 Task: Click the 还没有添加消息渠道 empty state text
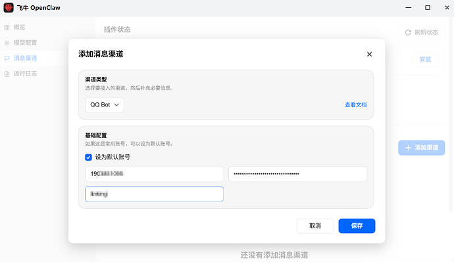(x=274, y=255)
